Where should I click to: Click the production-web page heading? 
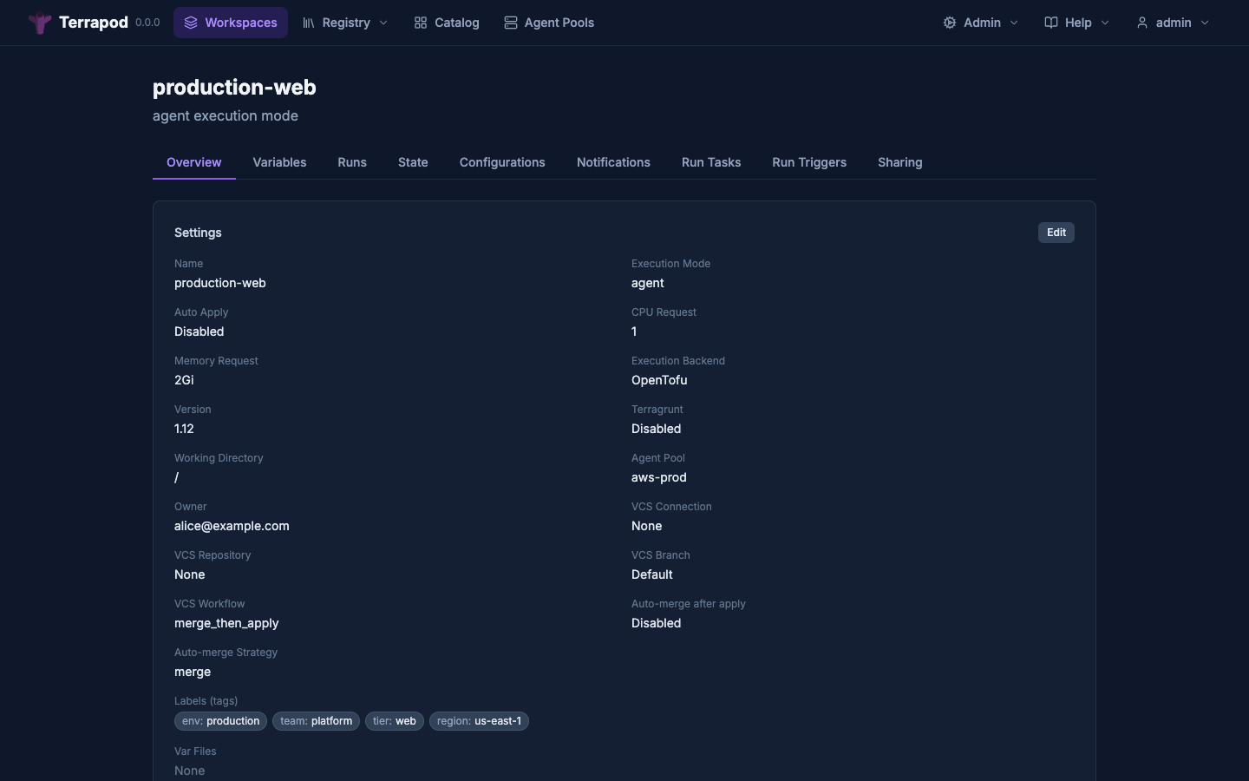pos(234,88)
